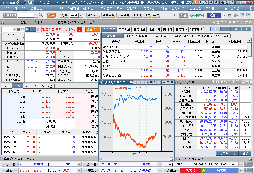The width and height of the screenshot is (254, 174).
Task: Click the pin icon in 지수차트 title bar
Action: pyautogui.click(x=155, y=82)
